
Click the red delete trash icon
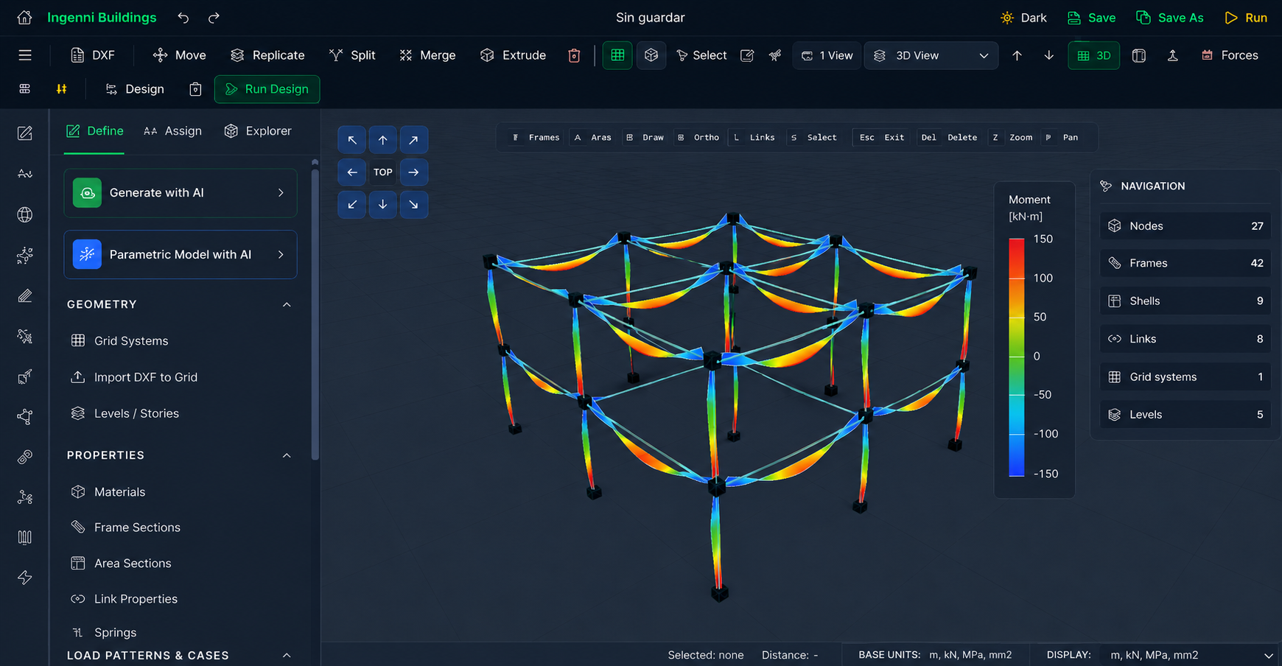pyautogui.click(x=574, y=55)
